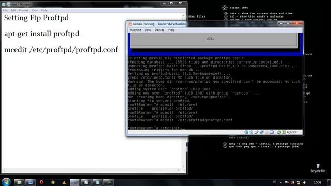
Task: Open Notepad's File menu
Action: [5, 10]
